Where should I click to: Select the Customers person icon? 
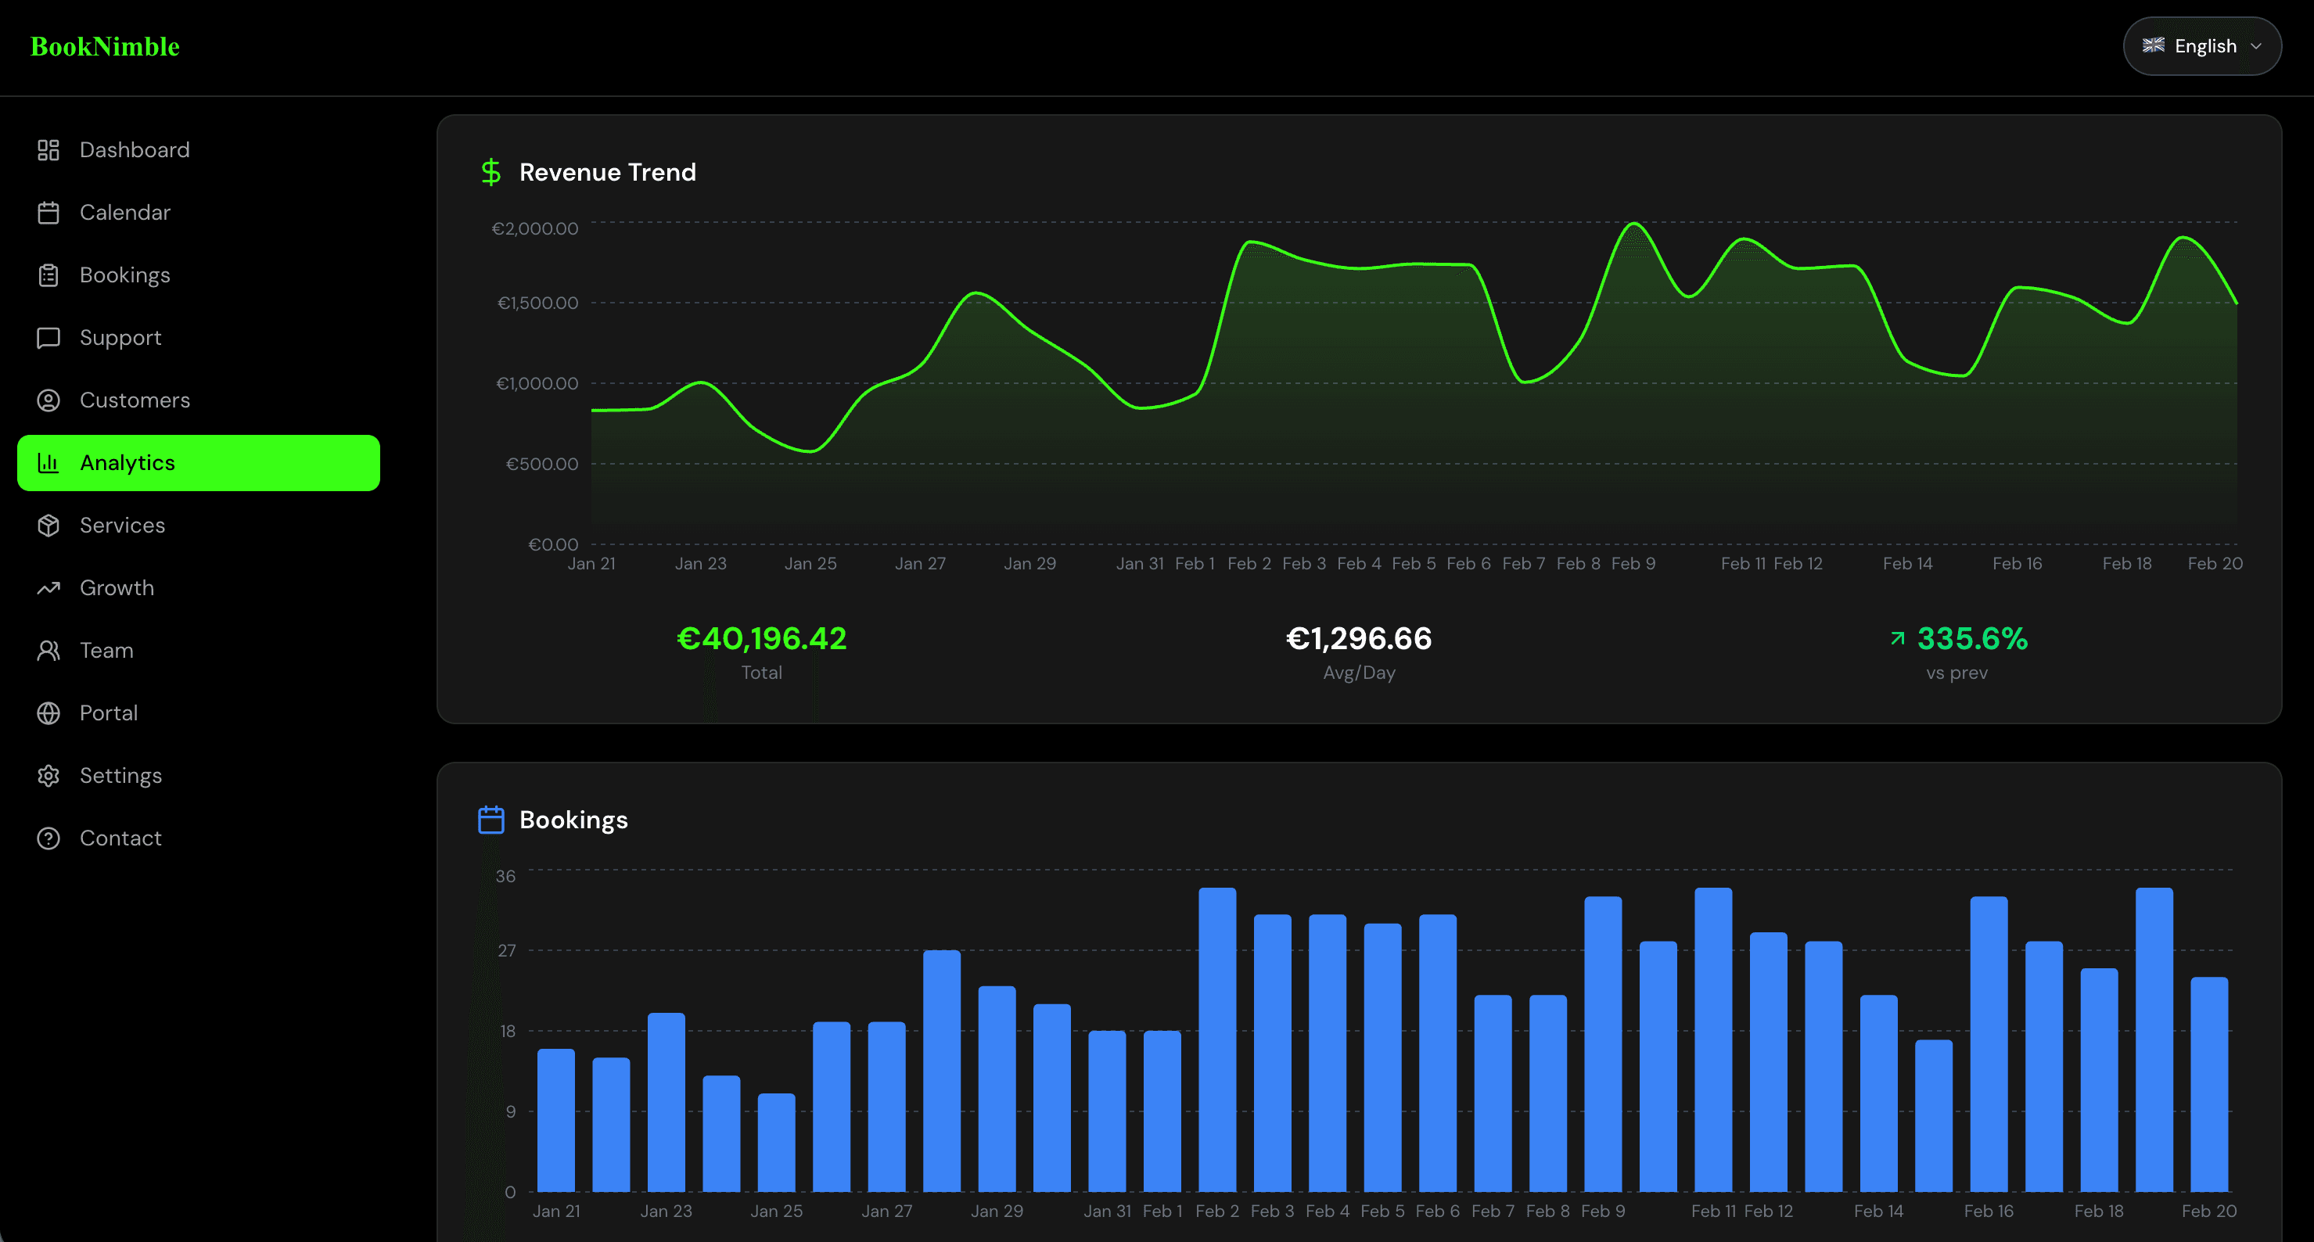coord(49,400)
